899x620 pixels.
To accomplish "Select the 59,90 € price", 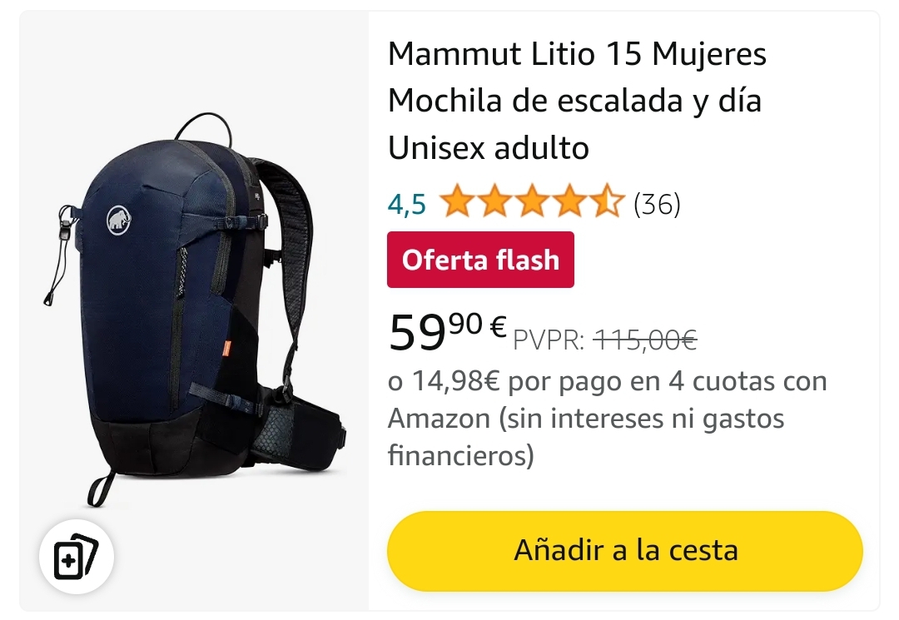I will (x=447, y=330).
